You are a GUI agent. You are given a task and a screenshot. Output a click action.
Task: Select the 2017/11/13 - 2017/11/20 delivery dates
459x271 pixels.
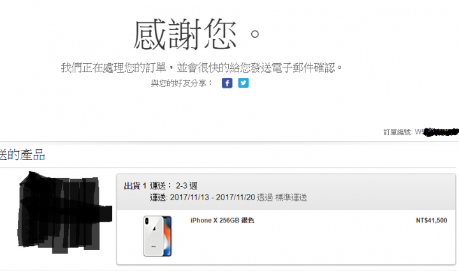212,198
